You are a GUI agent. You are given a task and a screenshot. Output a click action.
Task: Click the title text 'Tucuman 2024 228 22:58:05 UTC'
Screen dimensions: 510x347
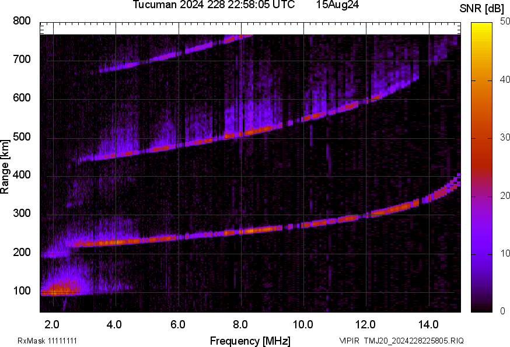coord(214,5)
